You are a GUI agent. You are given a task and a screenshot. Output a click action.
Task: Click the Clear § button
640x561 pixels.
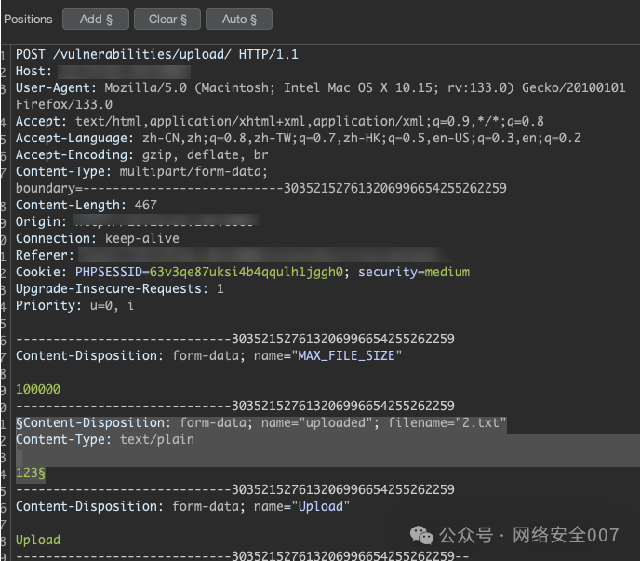(167, 20)
